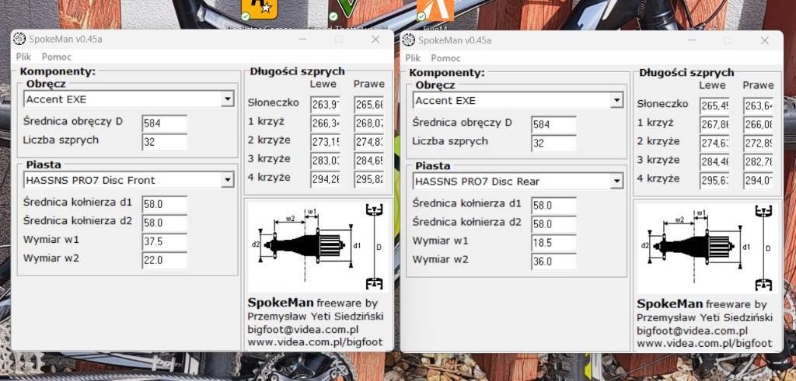
Task: Click 1 krzyż Lewe value in right window
Action: click(715, 124)
